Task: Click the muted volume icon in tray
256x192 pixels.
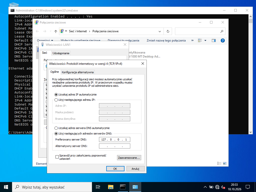Action: 223,187
